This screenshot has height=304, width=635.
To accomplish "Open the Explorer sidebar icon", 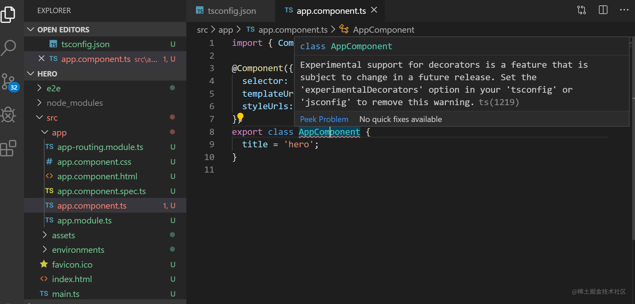I will coord(8,14).
